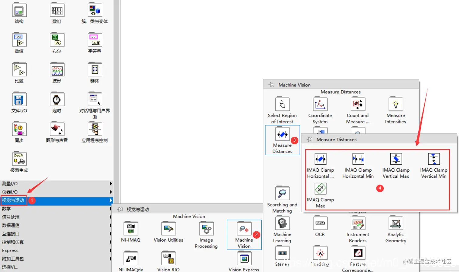Open the Tracking subpalette
This screenshot has width=459, height=272.
click(x=320, y=253)
